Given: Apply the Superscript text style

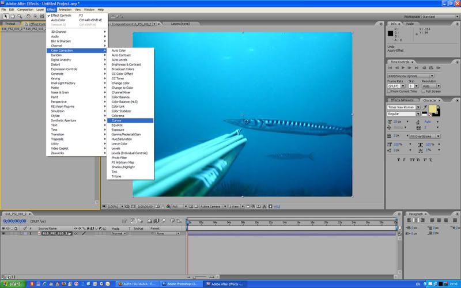Looking at the screenshot, I should (425, 160).
